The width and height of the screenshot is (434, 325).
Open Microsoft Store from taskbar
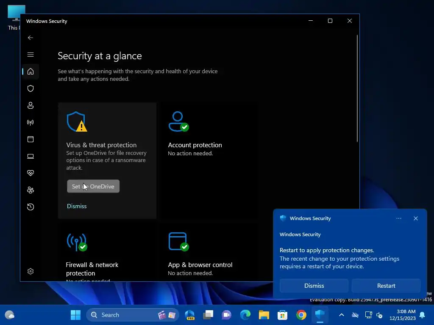(282, 315)
